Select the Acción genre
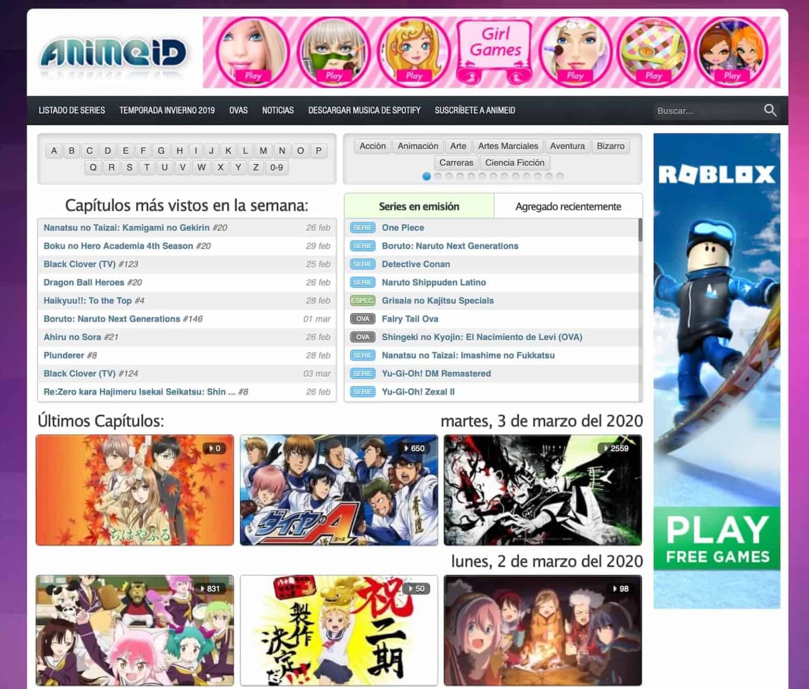Viewport: 809px width, 689px height. (372, 146)
